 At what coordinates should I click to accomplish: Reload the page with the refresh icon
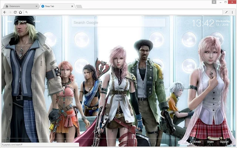[15, 12]
